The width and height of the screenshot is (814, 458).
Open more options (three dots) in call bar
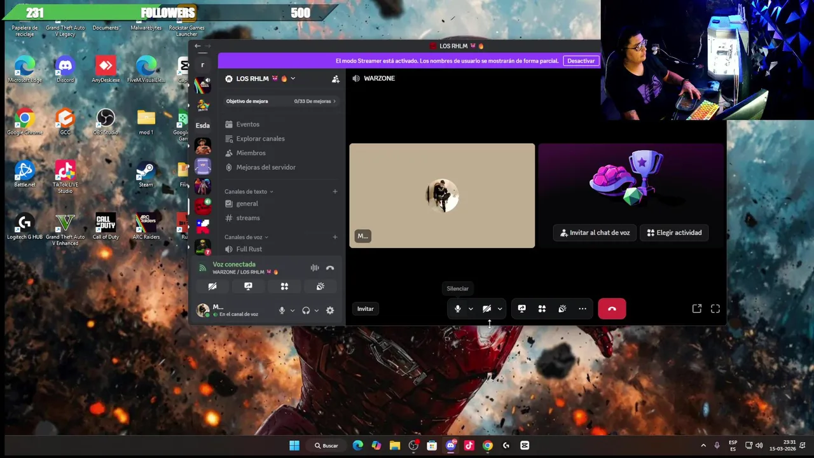pos(583,309)
